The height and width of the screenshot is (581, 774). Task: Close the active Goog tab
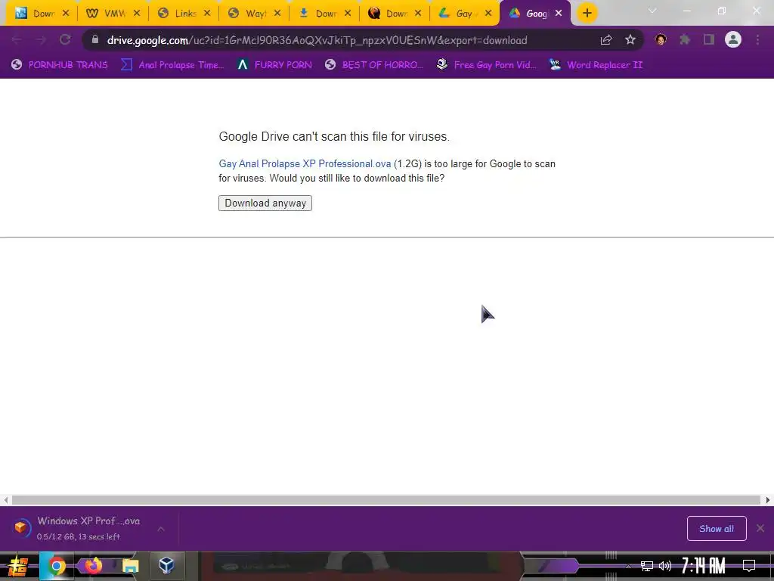coord(559,14)
